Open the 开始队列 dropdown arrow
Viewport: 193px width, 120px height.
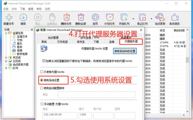coord(133,19)
